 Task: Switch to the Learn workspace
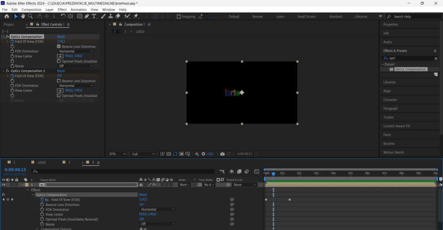(280, 16)
